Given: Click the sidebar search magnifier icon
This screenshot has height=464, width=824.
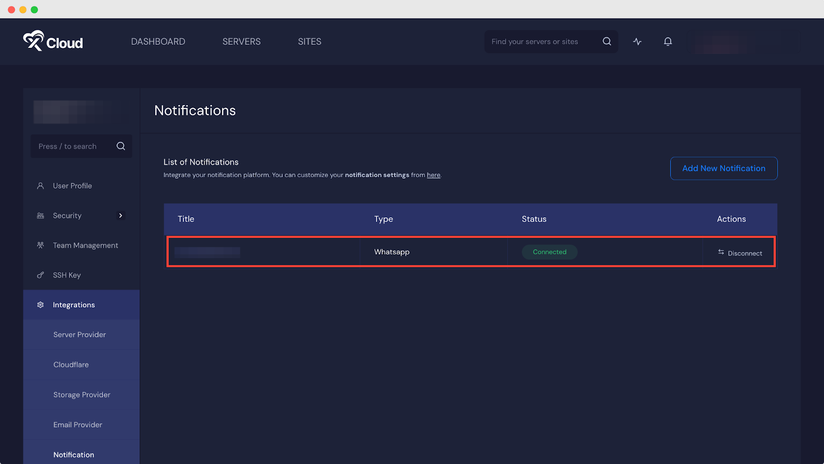Looking at the screenshot, I should click(121, 146).
